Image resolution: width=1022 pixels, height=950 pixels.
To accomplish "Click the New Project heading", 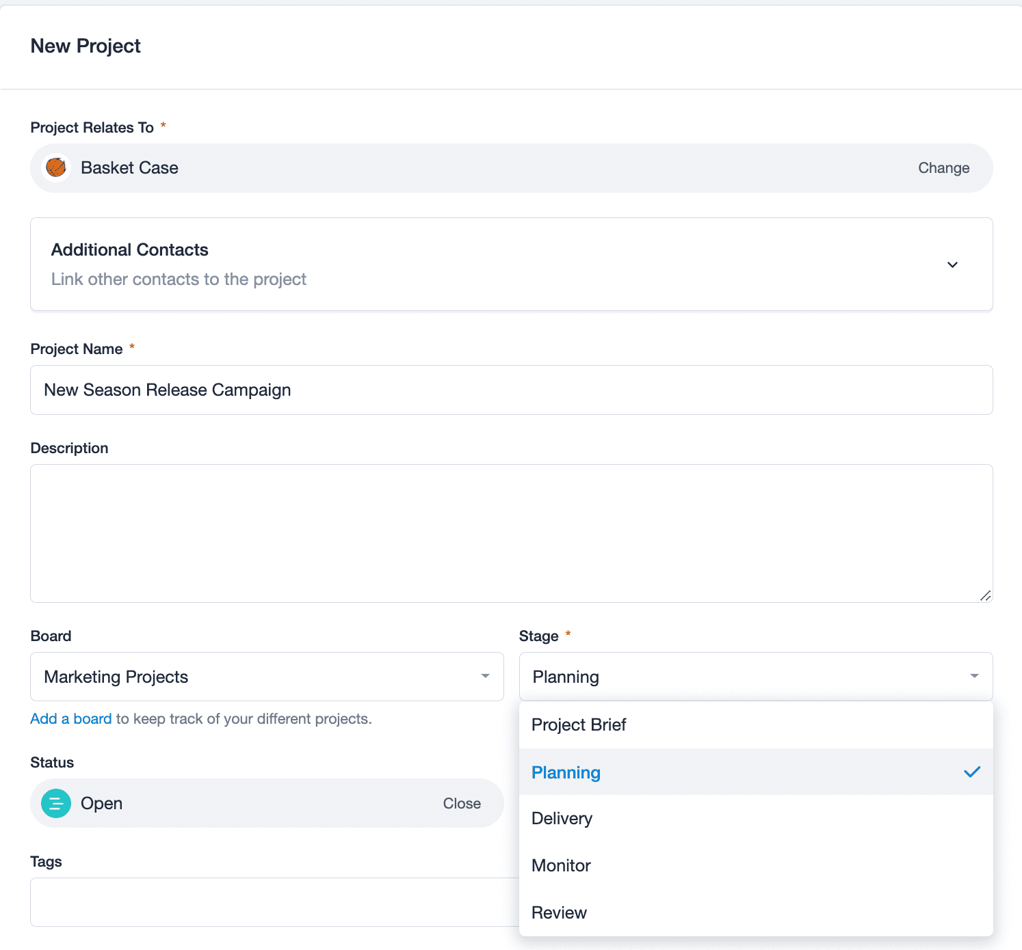I will coord(86,46).
